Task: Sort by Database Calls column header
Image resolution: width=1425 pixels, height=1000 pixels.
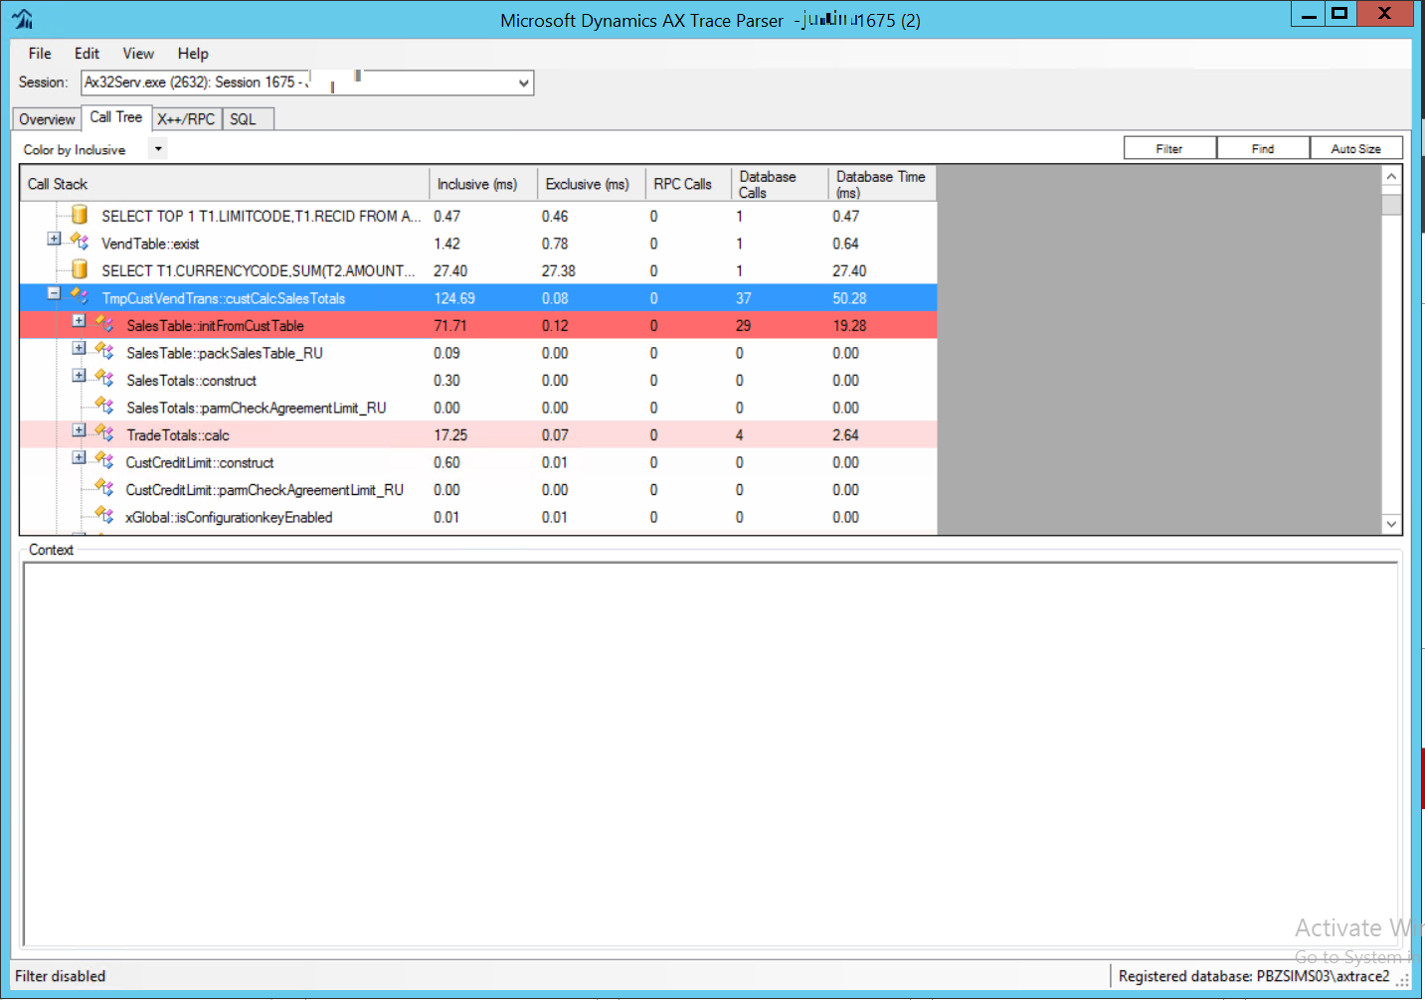Action: click(x=780, y=184)
